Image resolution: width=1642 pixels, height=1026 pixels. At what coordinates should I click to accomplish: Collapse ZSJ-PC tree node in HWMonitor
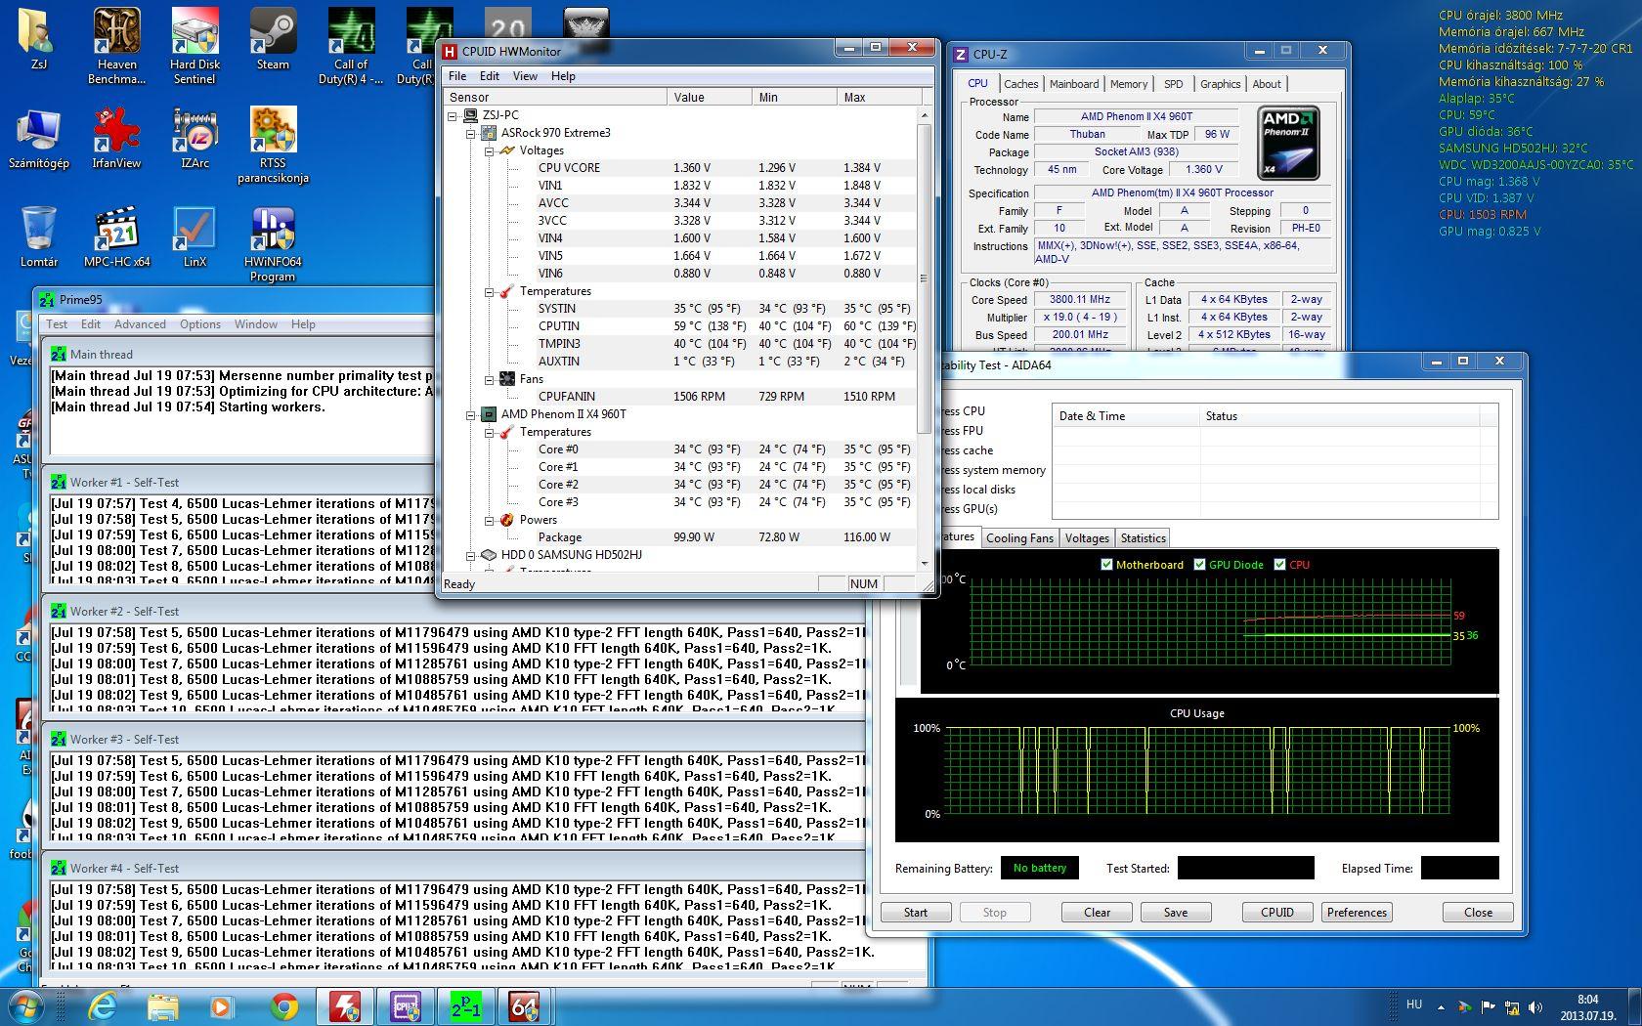point(454,115)
